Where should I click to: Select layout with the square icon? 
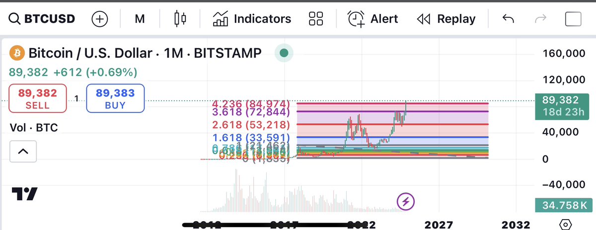pyautogui.click(x=573, y=19)
